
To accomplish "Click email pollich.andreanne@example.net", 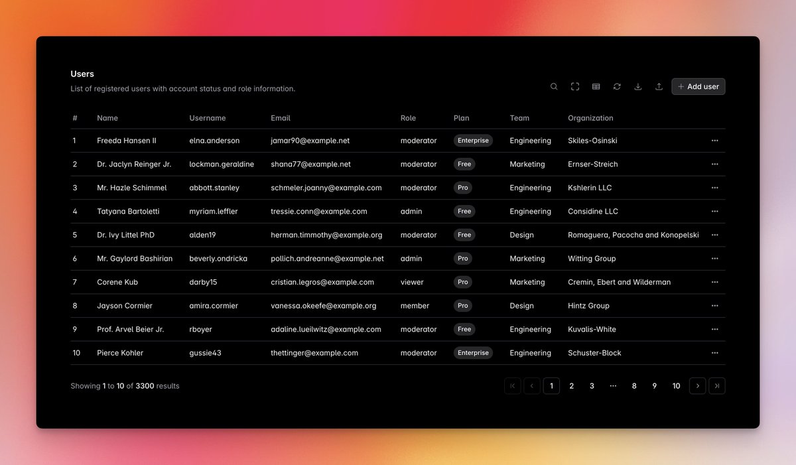I will coord(327,259).
